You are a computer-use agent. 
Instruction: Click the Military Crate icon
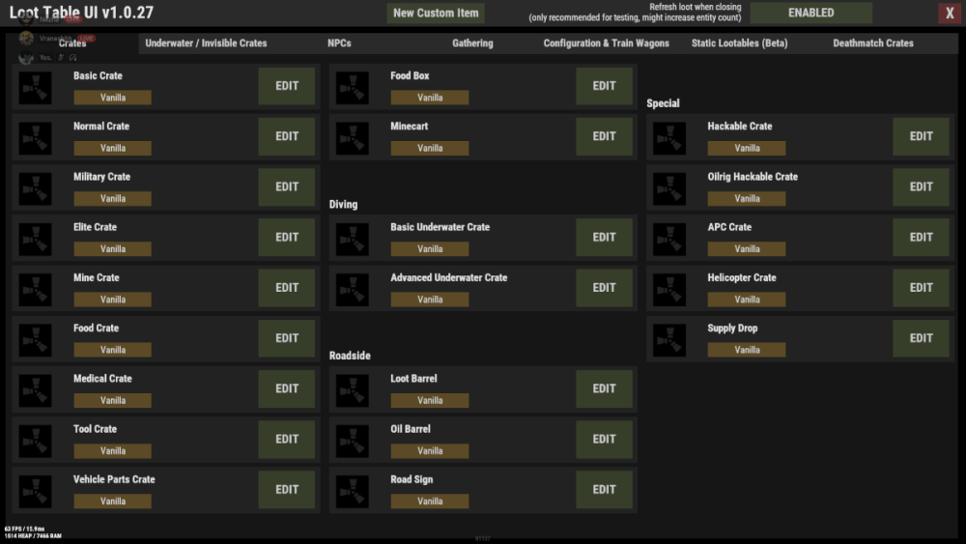36,187
